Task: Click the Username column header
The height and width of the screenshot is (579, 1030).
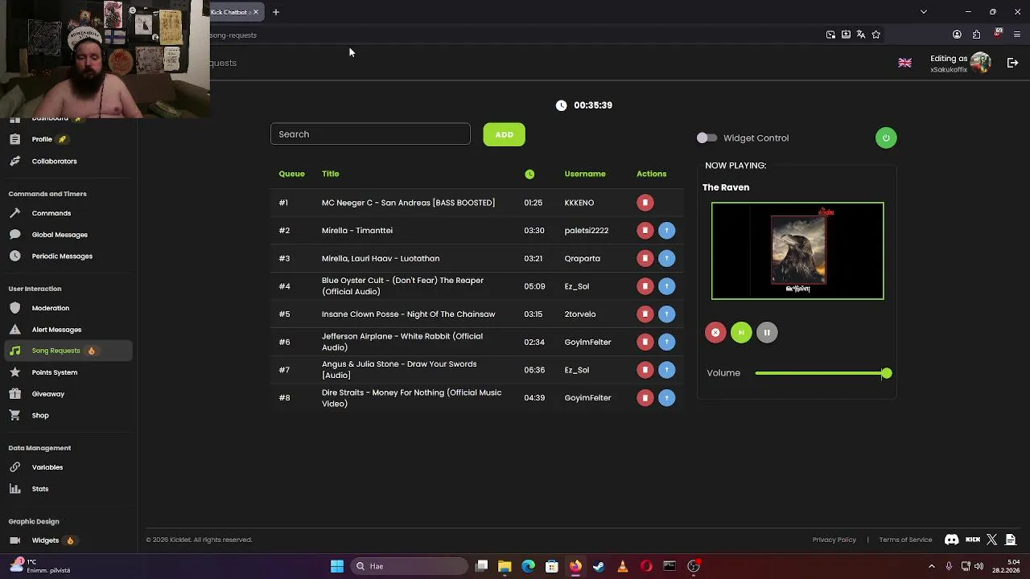Action: pos(585,174)
